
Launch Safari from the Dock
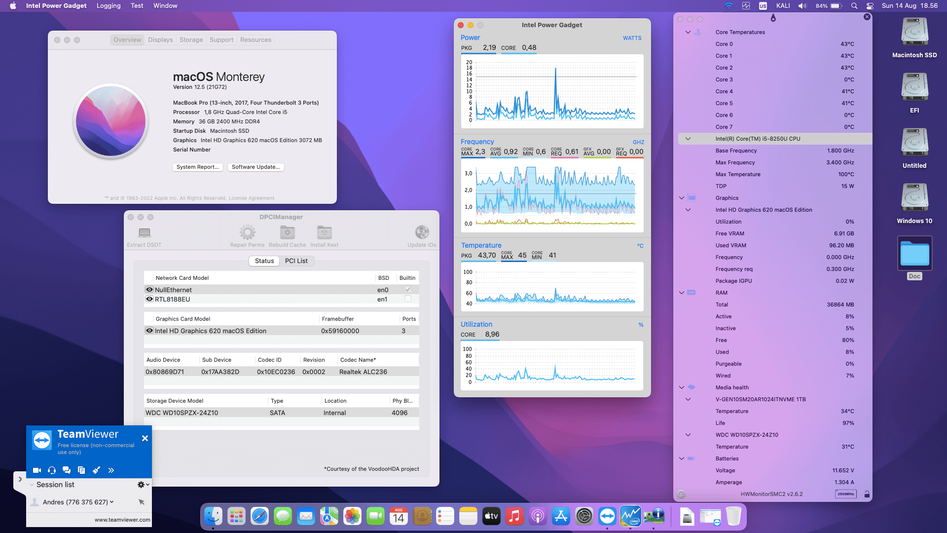tap(259, 516)
